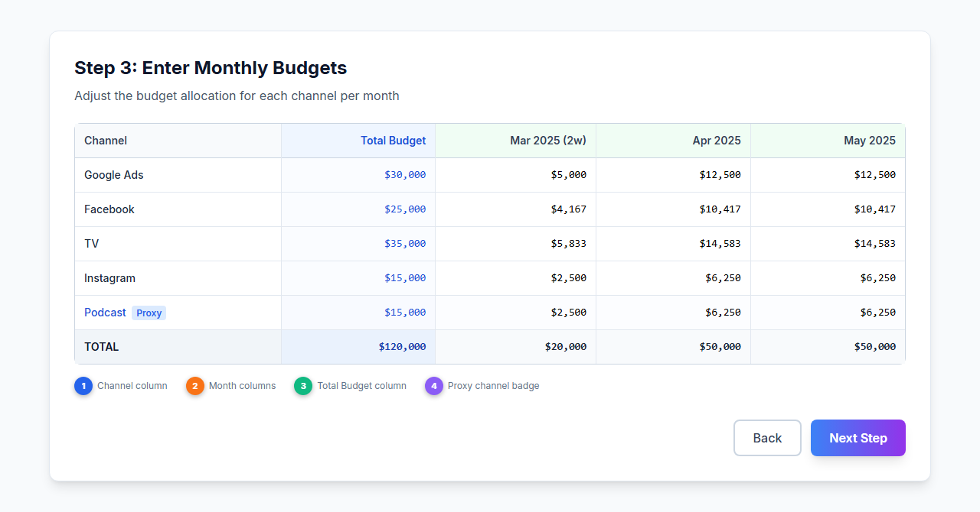Select the Total Budget column header
Screen dimensions: 980x512
(x=358, y=141)
